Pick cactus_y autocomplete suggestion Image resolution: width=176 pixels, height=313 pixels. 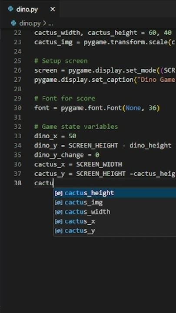[x=115, y=231]
